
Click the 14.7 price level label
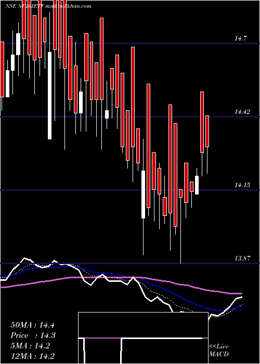coord(240,38)
